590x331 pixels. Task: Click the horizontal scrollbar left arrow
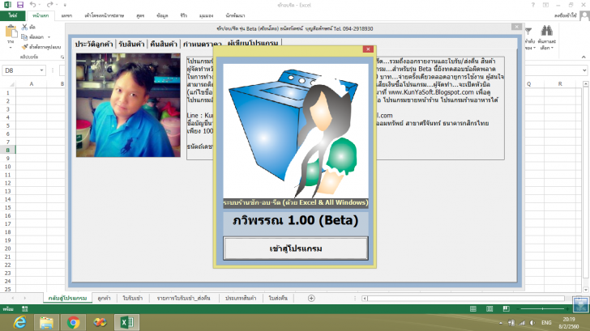pos(364,299)
